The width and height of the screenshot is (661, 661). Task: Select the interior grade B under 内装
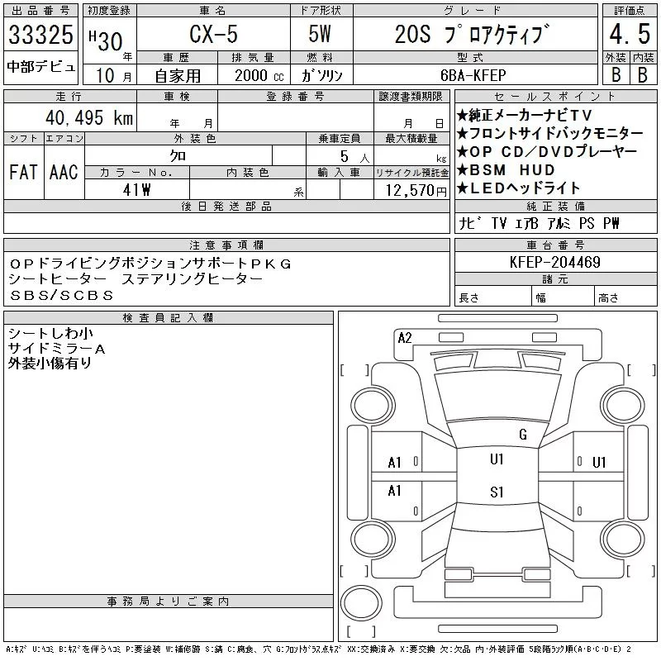click(x=643, y=74)
